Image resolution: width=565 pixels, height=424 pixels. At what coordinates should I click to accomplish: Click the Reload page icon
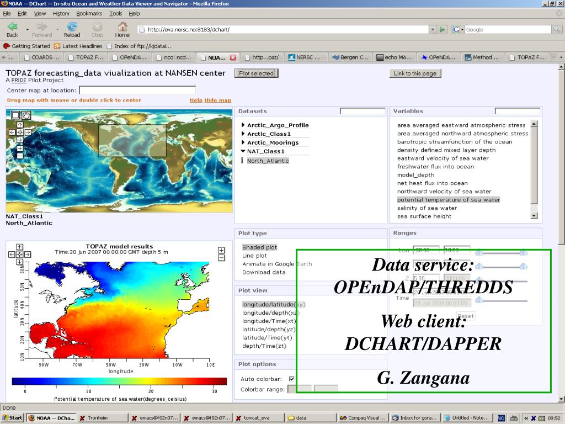coord(72,26)
